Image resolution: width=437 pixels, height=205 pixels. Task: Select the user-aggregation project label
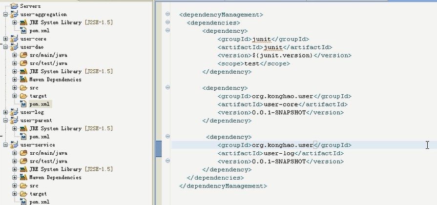(43, 14)
